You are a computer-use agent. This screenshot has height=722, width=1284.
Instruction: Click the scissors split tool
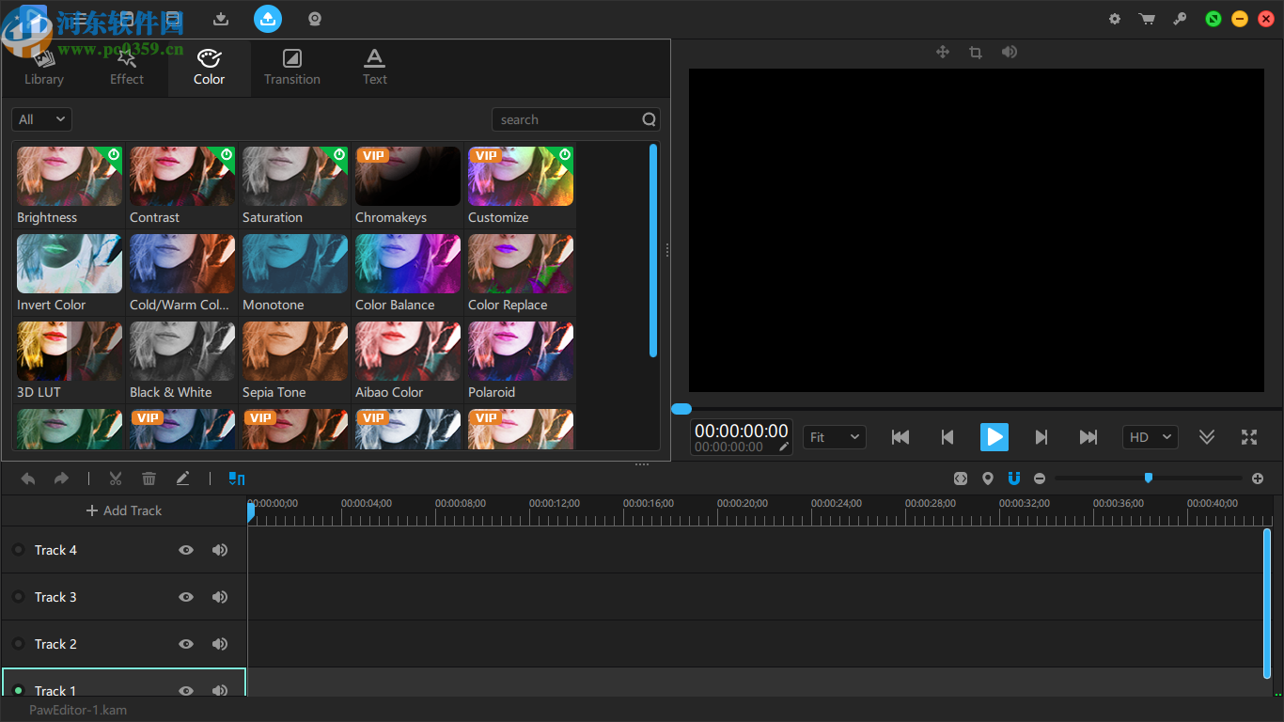116,479
